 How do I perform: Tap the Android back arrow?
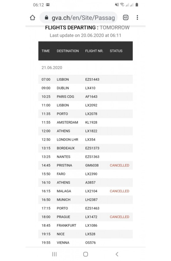tap(117, 254)
